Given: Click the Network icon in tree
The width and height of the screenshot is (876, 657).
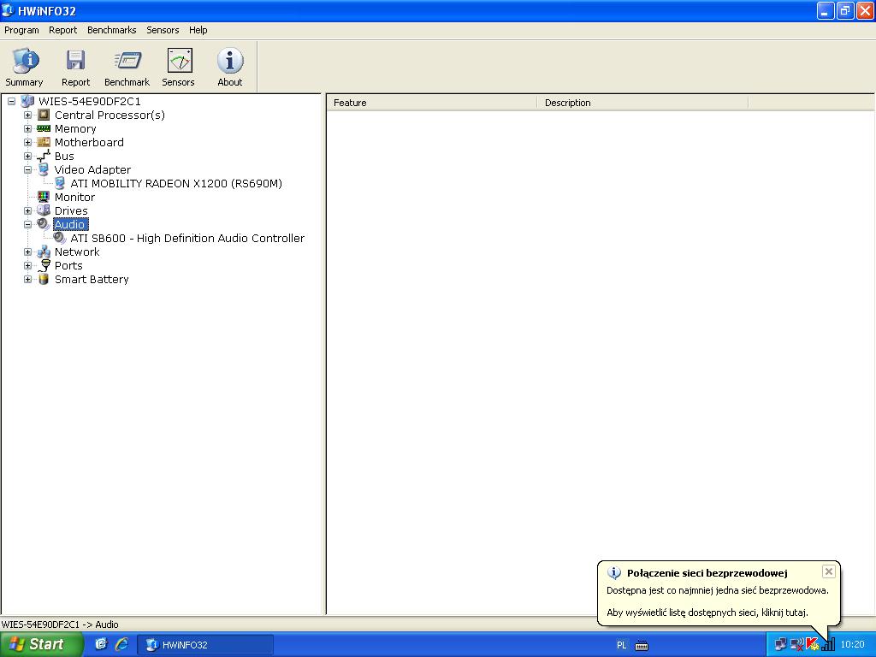Looking at the screenshot, I should pos(44,252).
